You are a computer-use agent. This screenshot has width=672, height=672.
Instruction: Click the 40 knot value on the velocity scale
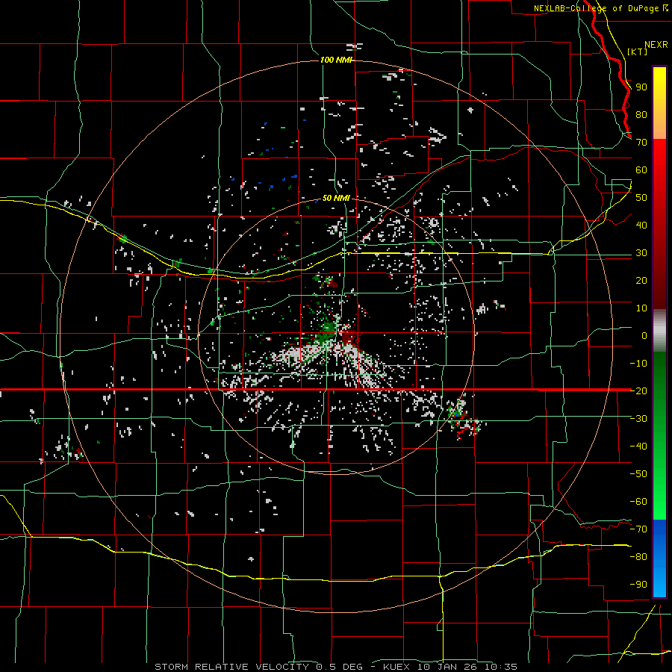[x=641, y=225]
